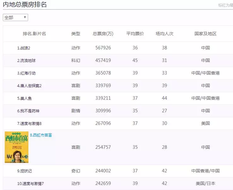
Task: Select the 3.红海行动 movie title
Action: coord(27,73)
